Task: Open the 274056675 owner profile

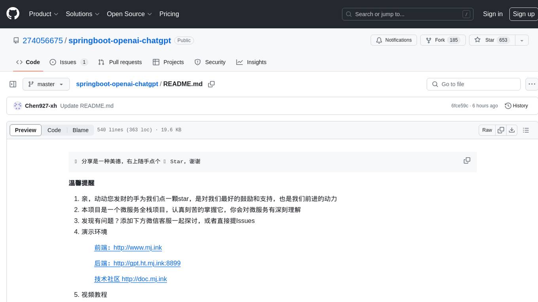Action: coord(43,40)
